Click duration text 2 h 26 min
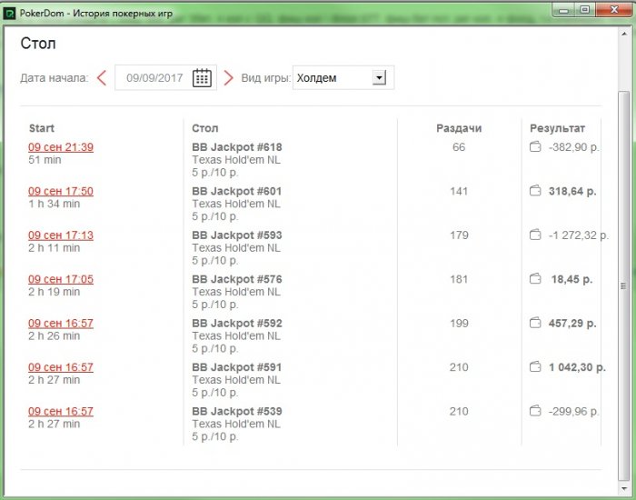636x500 pixels. coord(54,336)
